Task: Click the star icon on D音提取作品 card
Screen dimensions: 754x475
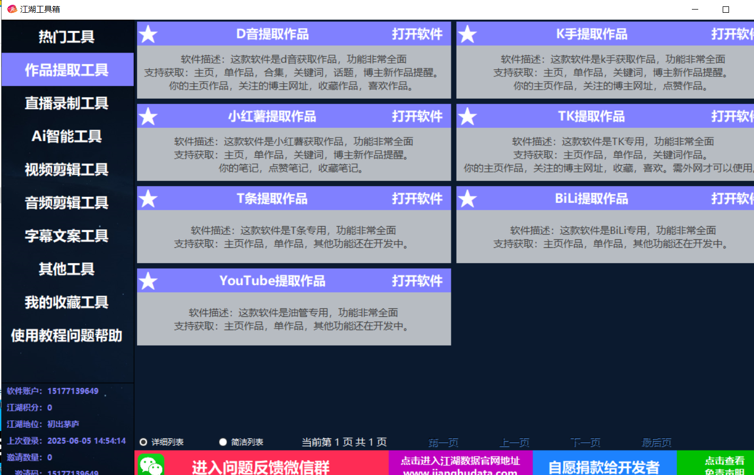Action: pos(148,34)
